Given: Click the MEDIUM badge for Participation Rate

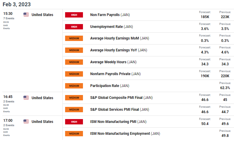Looking at the screenshot, I should (x=74, y=86).
